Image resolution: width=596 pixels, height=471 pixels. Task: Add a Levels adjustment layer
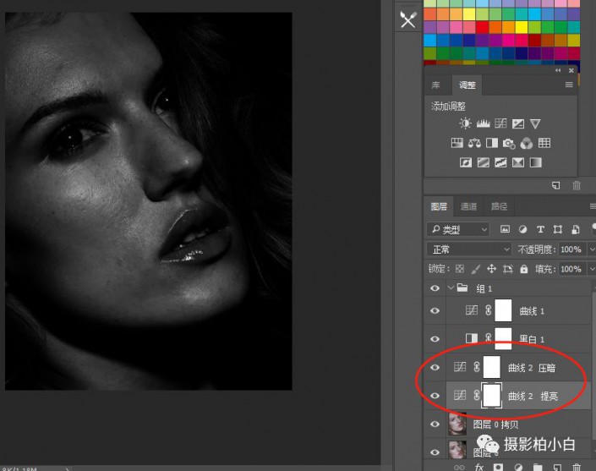484,124
